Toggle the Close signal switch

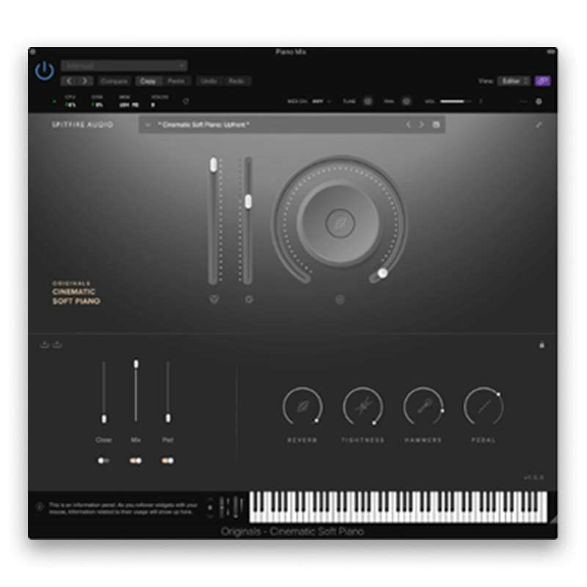click(x=103, y=461)
